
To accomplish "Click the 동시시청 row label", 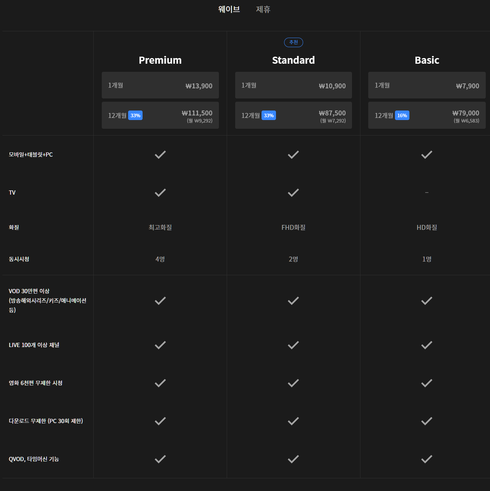I will (19, 259).
